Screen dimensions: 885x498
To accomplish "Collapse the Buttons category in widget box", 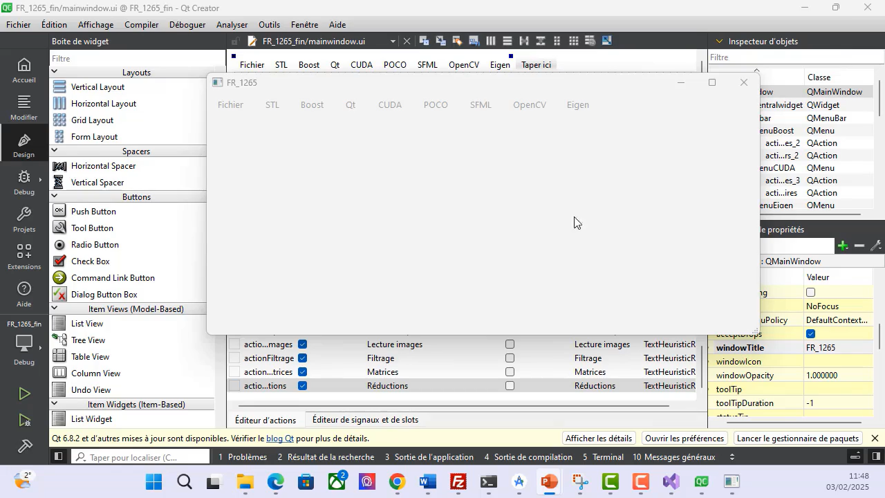I will [55, 197].
